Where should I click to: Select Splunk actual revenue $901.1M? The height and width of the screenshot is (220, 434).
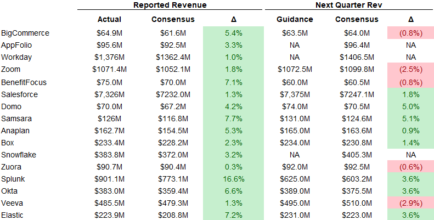[109, 179]
